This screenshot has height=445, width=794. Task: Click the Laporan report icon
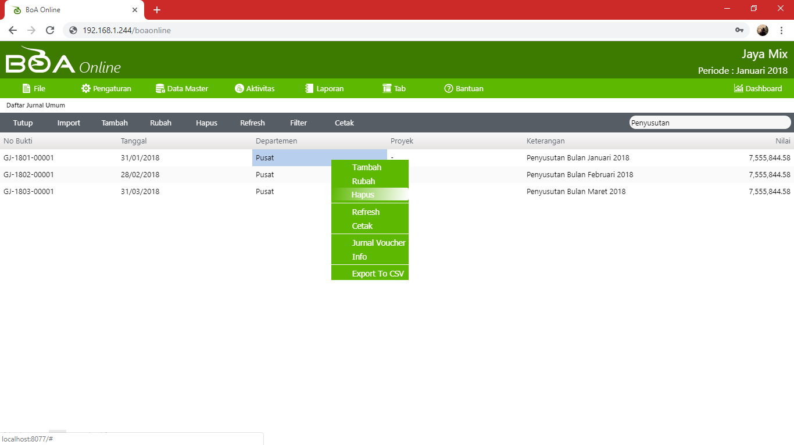309,88
